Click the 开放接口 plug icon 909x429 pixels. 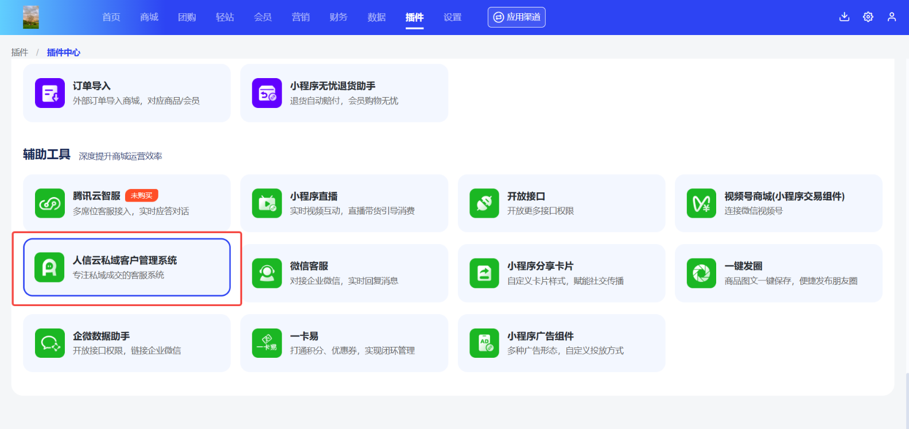pos(484,203)
